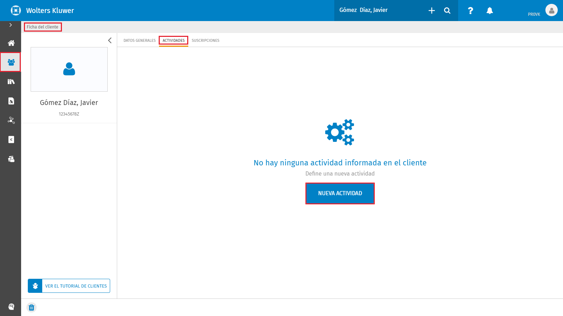Open the user profile avatar
This screenshot has width=563, height=316.
pyautogui.click(x=551, y=10)
